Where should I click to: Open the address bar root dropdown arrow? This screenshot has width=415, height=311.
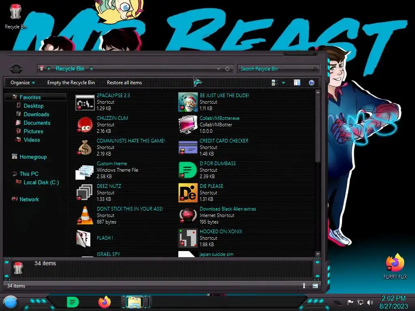49,69
